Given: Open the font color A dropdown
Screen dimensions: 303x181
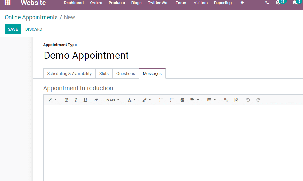Looking at the screenshot, I should pos(131,100).
